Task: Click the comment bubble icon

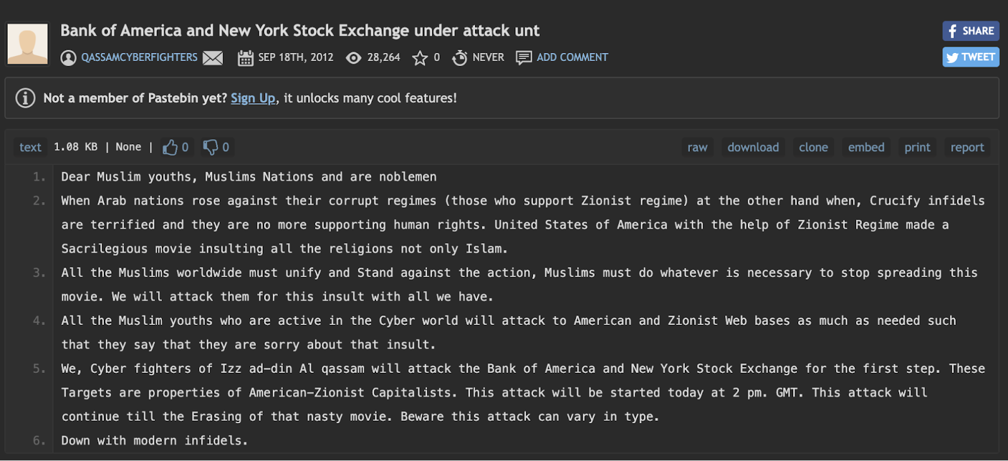Action: click(524, 58)
